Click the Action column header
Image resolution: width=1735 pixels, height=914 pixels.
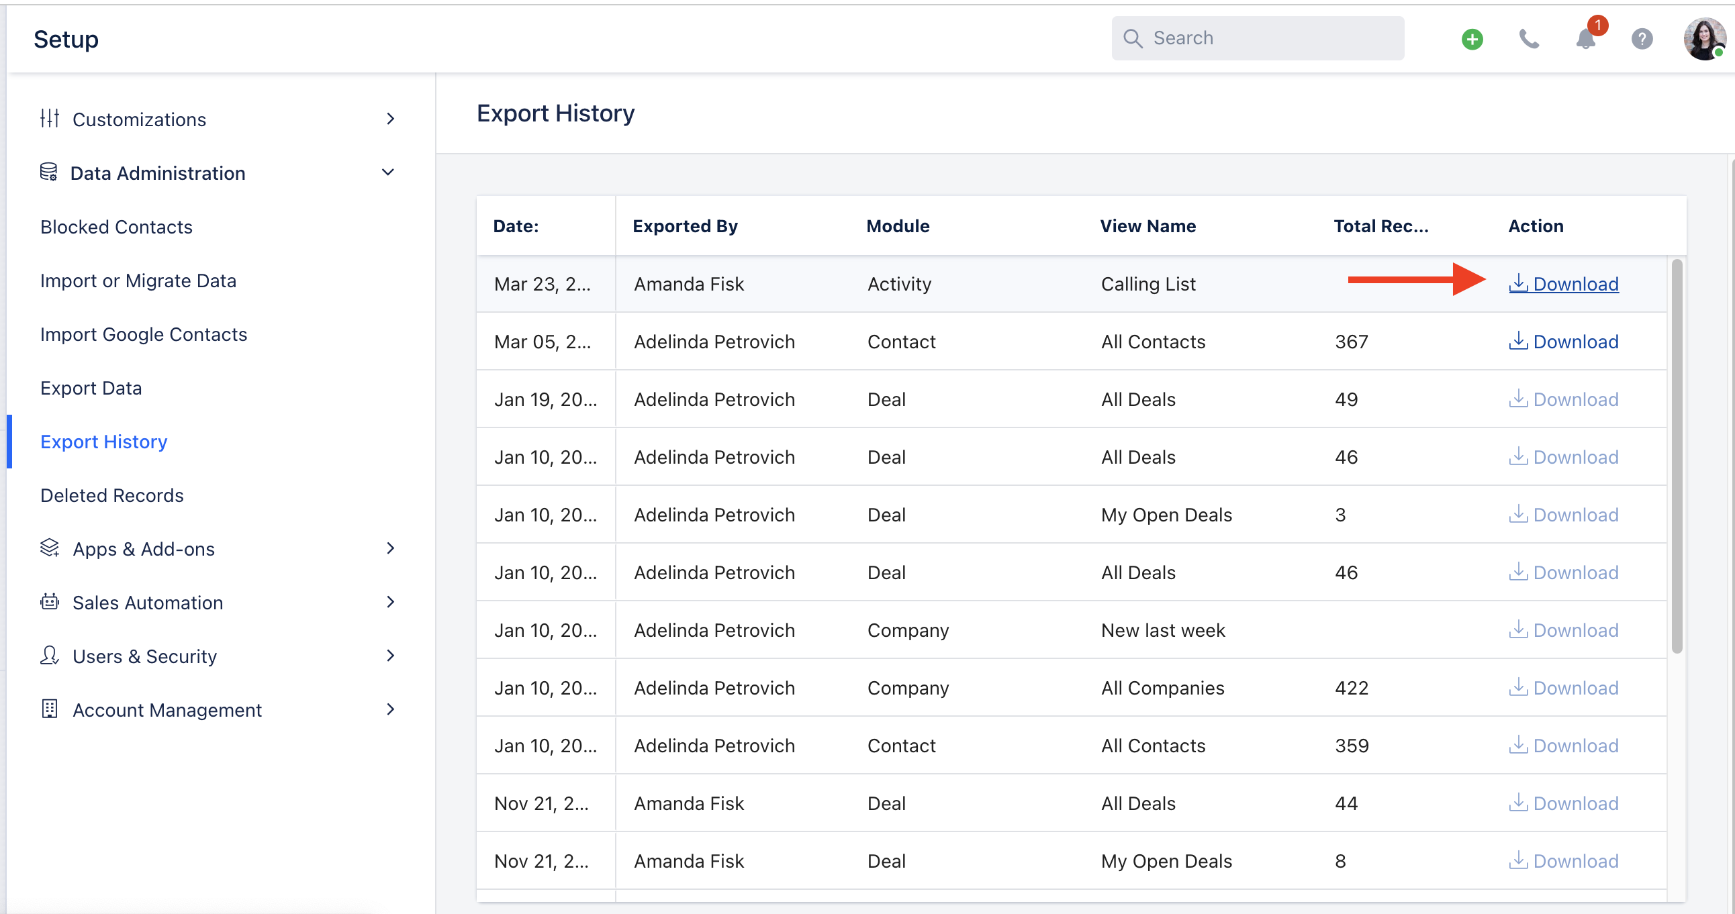(x=1536, y=226)
